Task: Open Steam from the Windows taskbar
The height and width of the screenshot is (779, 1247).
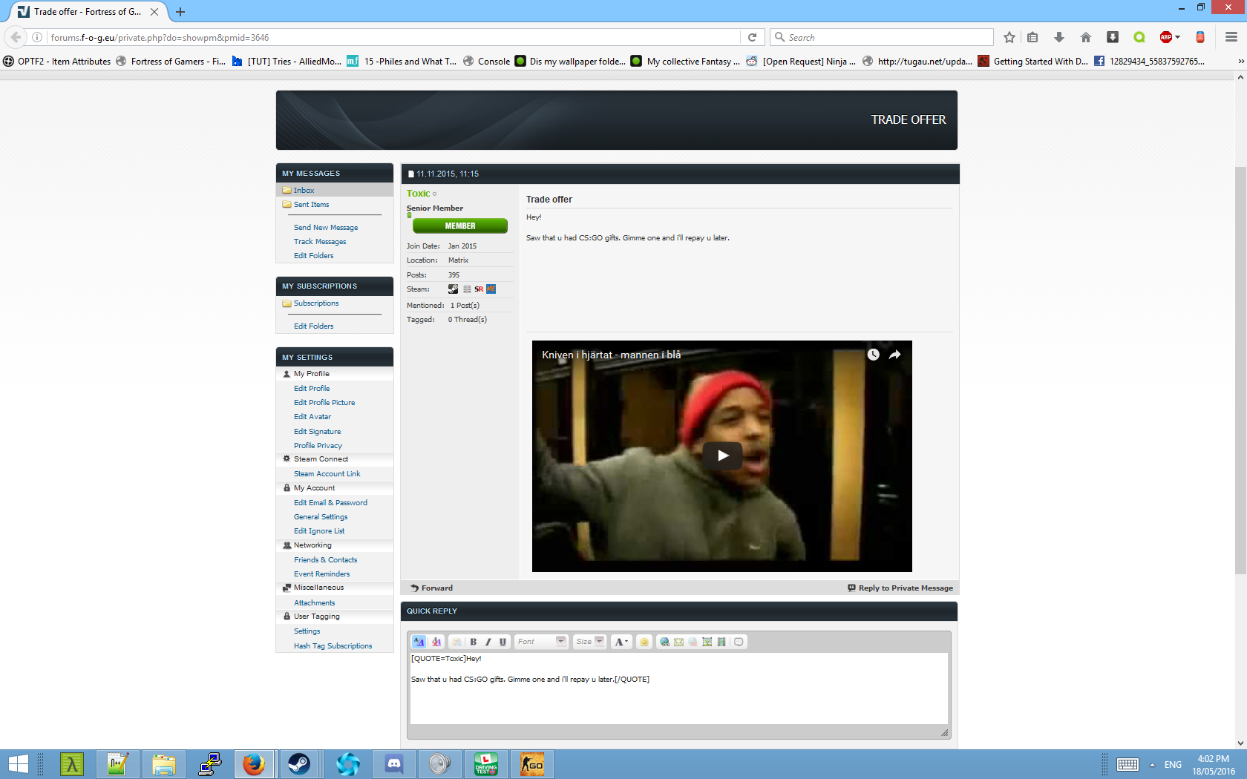Action: 299,763
